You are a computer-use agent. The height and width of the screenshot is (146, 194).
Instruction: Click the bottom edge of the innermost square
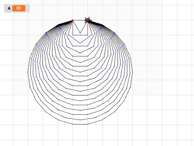80,35
